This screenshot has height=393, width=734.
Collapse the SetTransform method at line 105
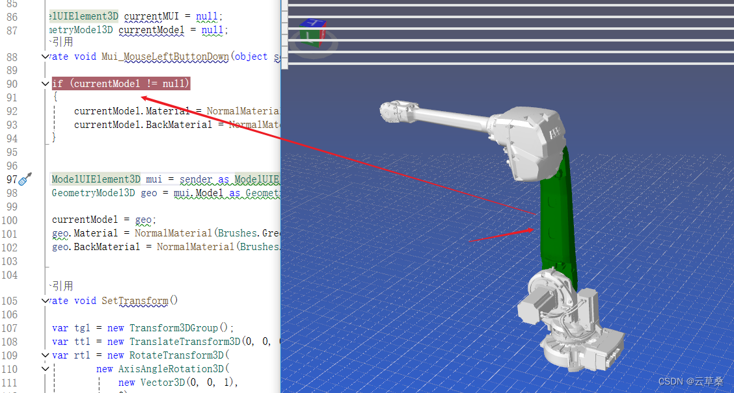(x=45, y=301)
